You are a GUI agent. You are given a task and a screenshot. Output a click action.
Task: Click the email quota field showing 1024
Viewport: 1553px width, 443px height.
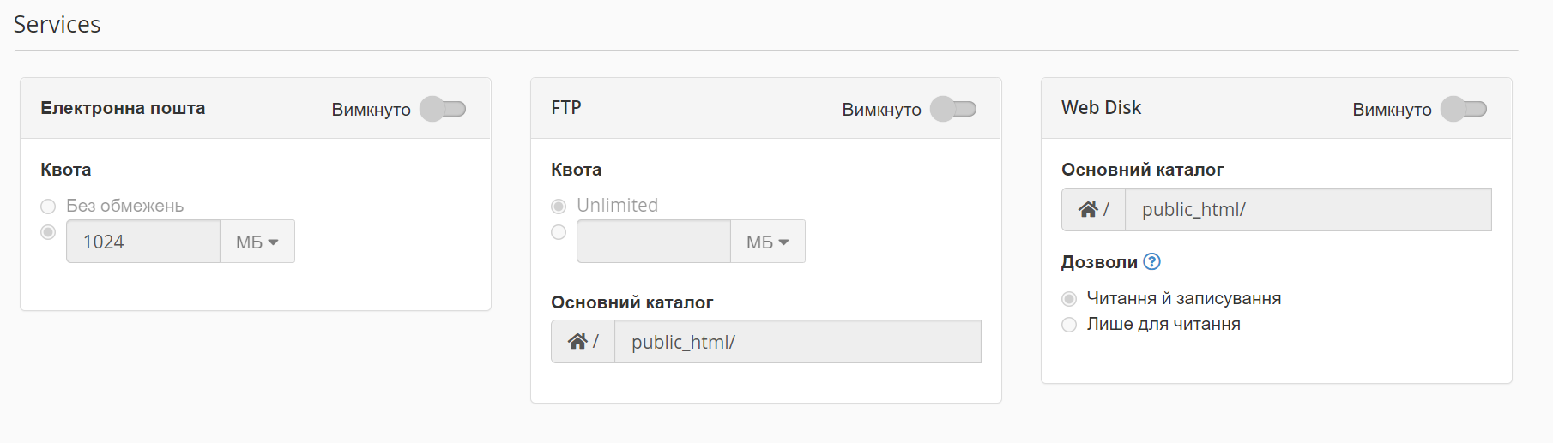(x=143, y=242)
